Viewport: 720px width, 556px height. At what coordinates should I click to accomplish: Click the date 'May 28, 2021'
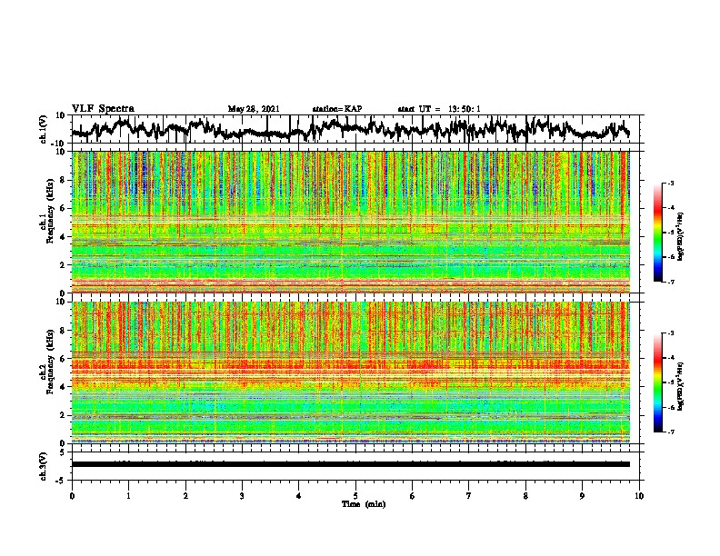(x=254, y=109)
